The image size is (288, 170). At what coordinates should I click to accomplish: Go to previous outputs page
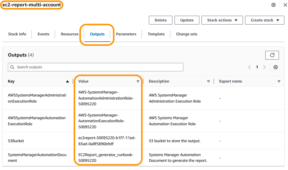pyautogui.click(x=249, y=67)
